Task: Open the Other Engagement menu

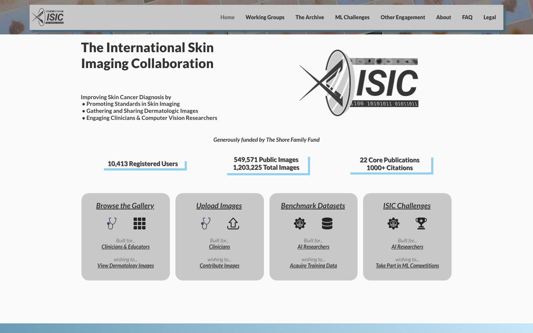Action: click(403, 17)
